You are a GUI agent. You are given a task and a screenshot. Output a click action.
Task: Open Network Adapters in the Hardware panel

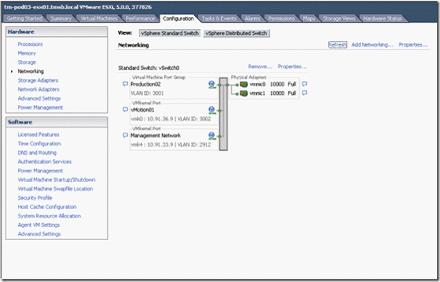tap(38, 89)
